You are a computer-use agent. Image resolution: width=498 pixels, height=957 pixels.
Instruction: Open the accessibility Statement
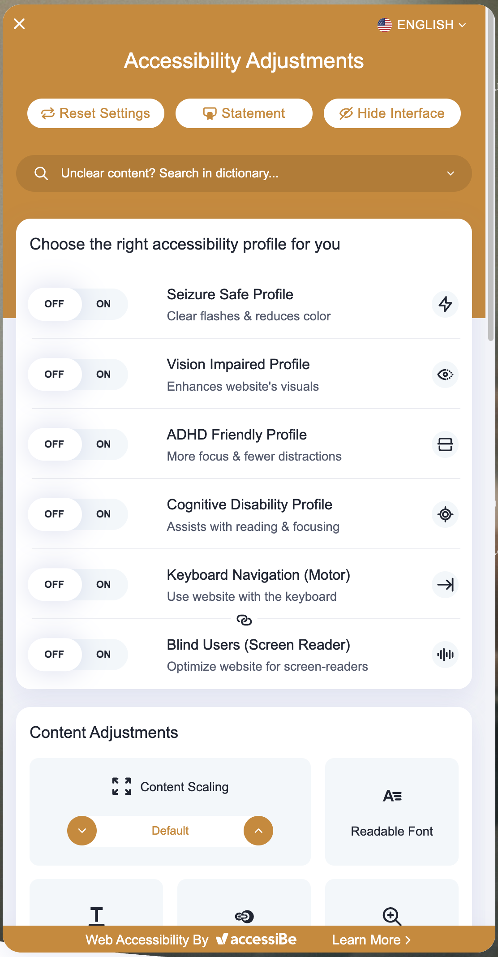pyautogui.click(x=244, y=113)
